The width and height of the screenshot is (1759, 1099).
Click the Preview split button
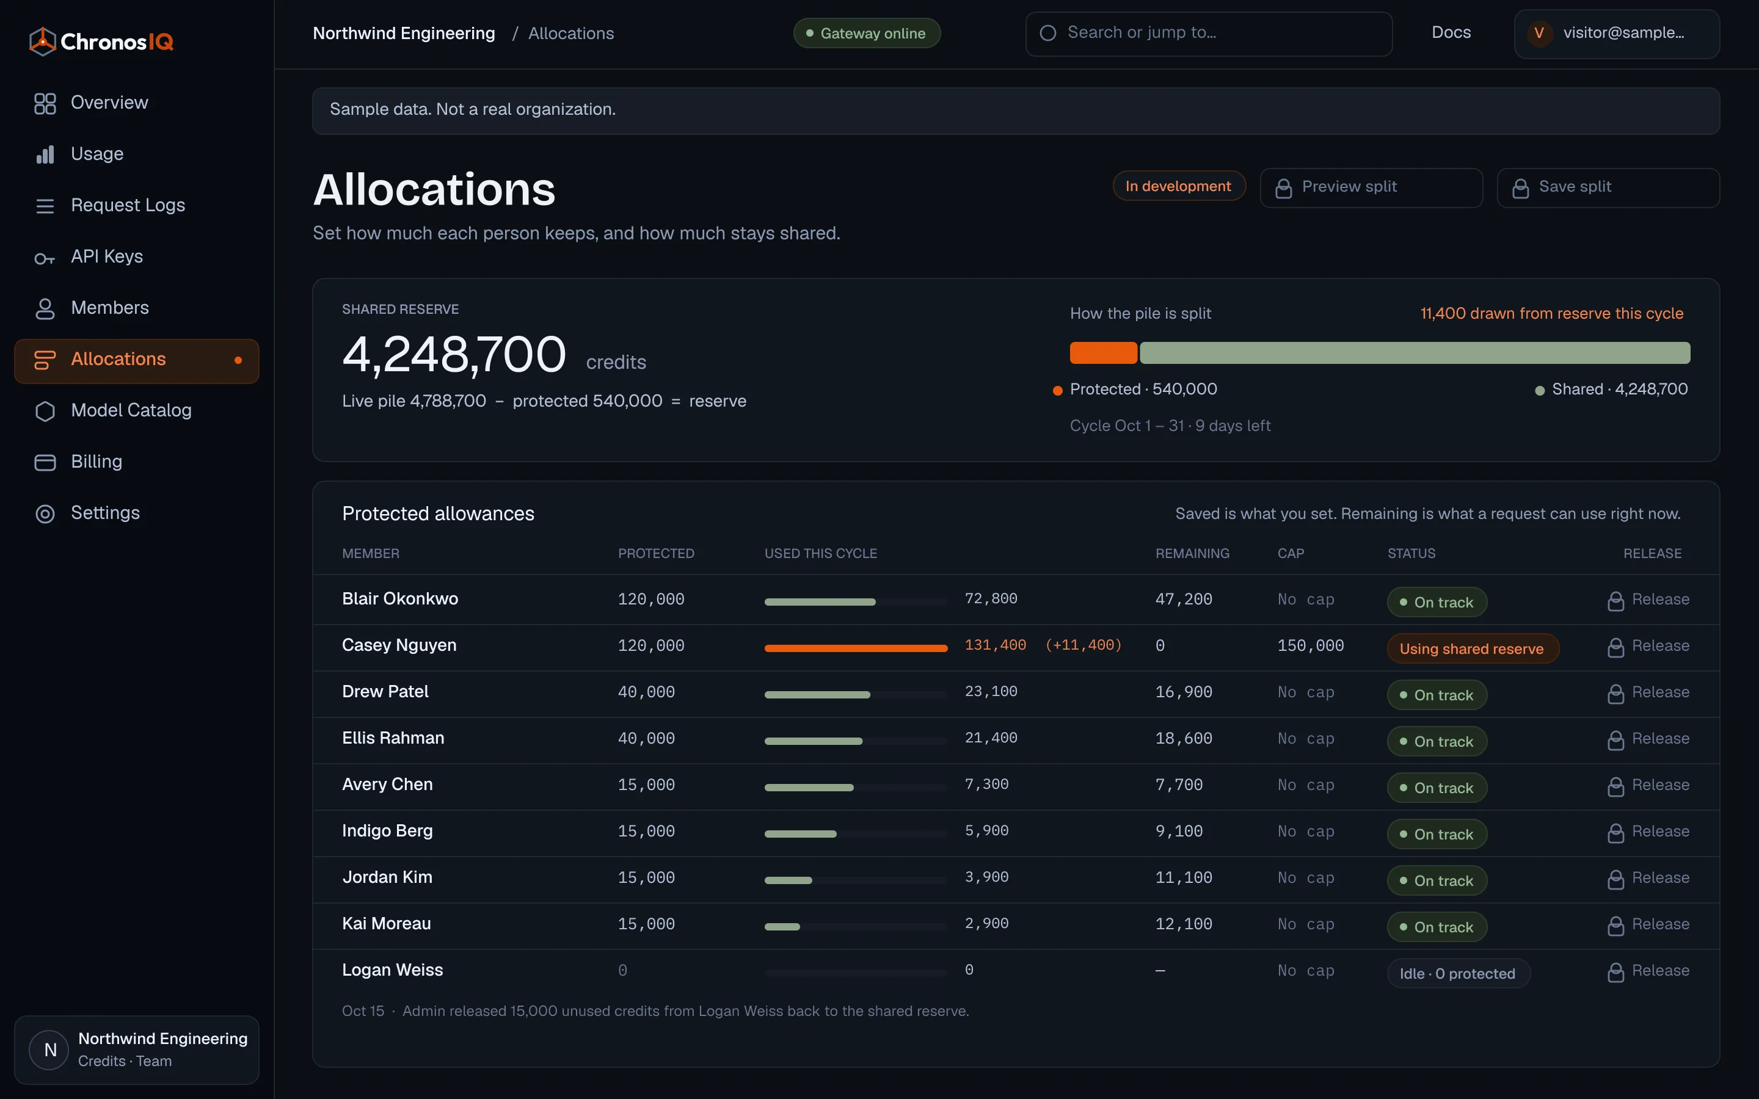point(1372,187)
